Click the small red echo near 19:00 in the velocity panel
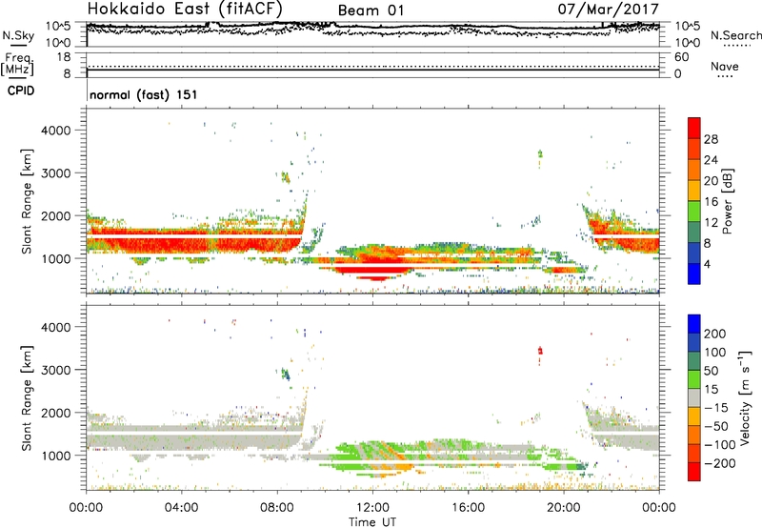762x528 pixels. 540,351
